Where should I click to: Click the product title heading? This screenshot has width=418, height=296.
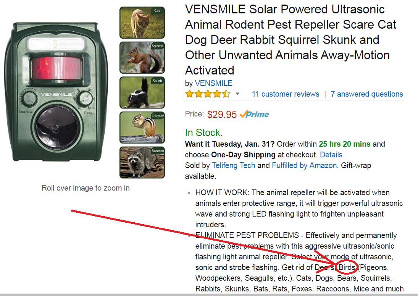click(x=291, y=40)
